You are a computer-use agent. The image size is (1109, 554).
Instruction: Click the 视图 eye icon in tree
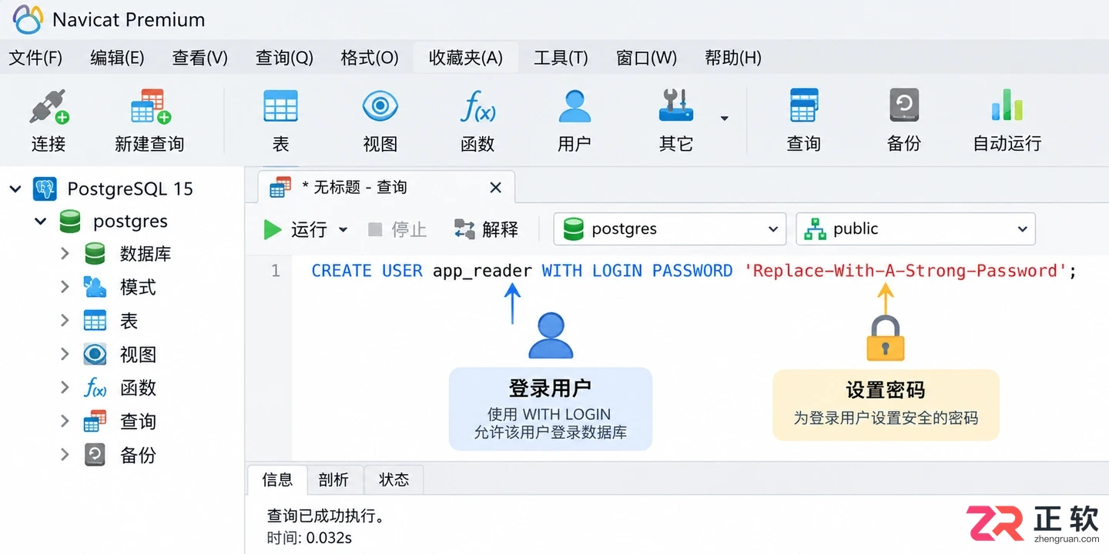click(95, 354)
